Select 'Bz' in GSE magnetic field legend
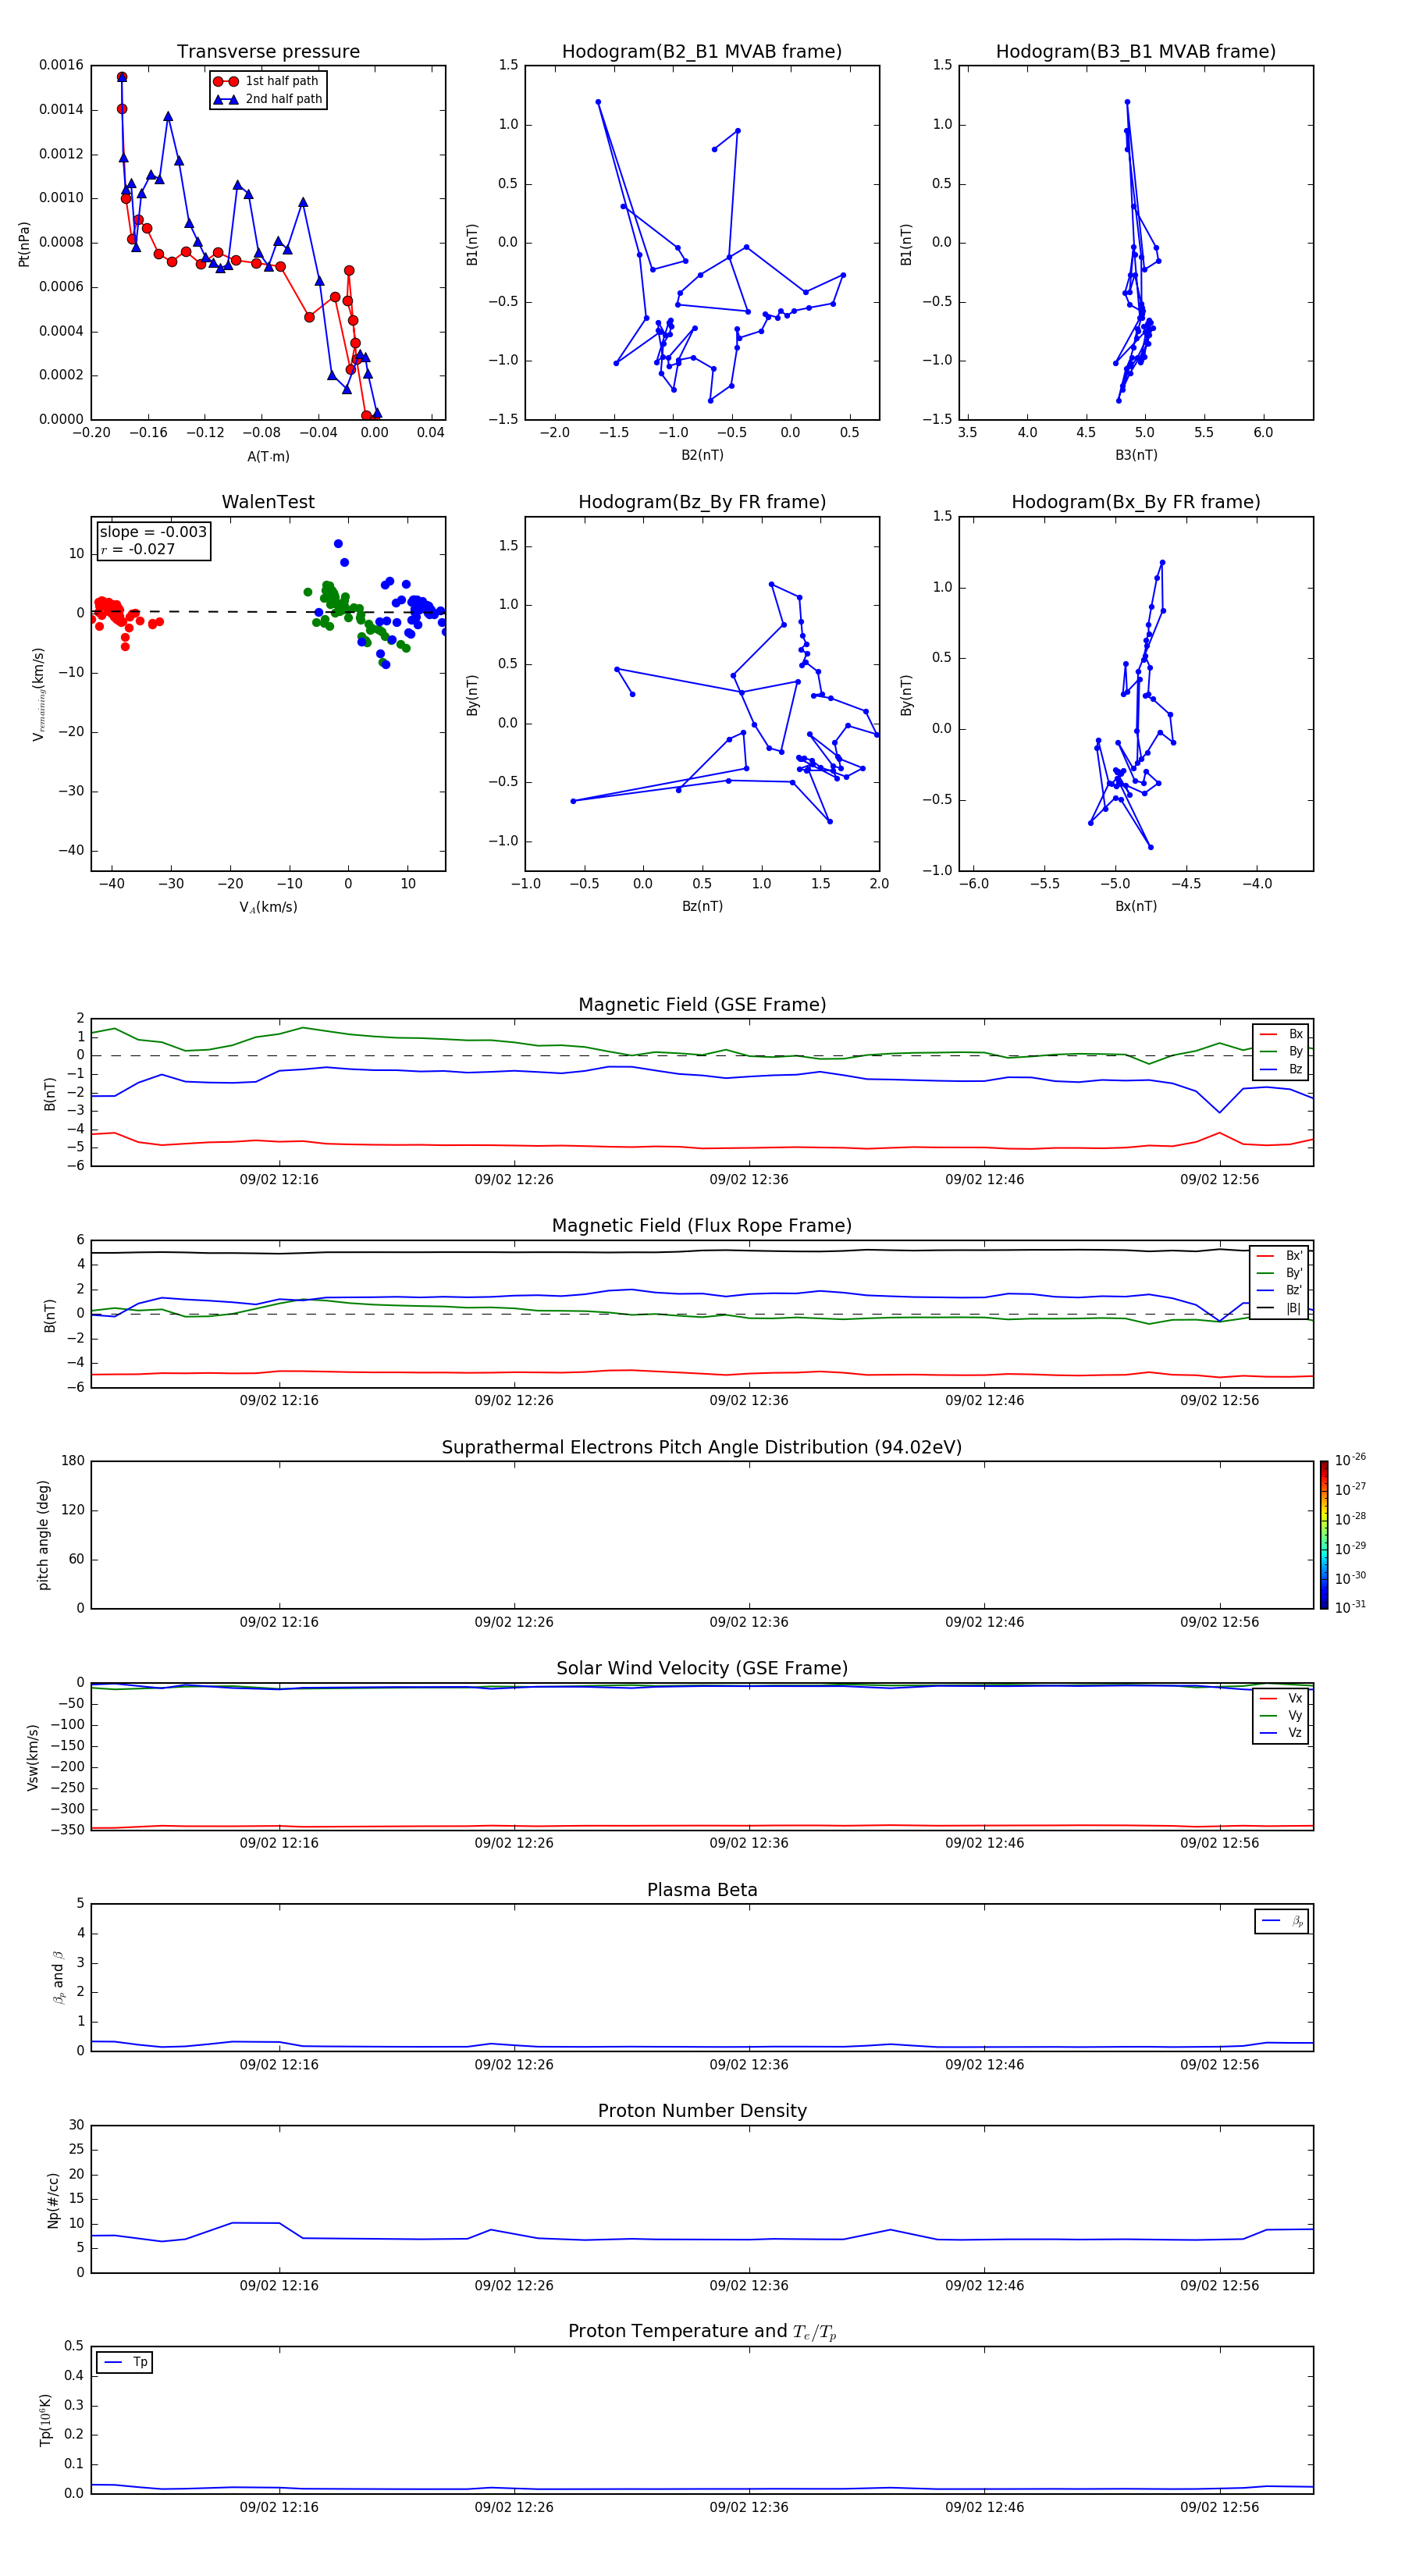 (1282, 1069)
